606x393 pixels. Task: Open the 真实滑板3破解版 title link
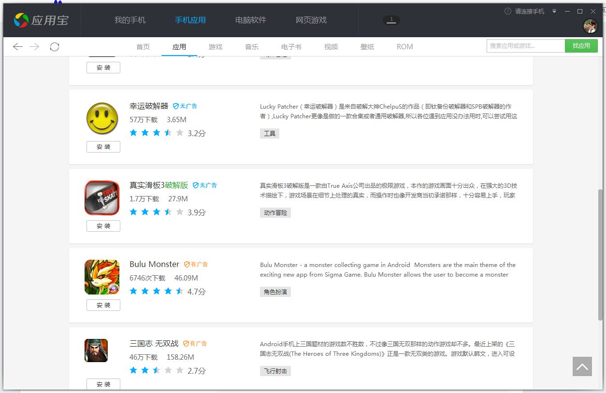point(159,185)
